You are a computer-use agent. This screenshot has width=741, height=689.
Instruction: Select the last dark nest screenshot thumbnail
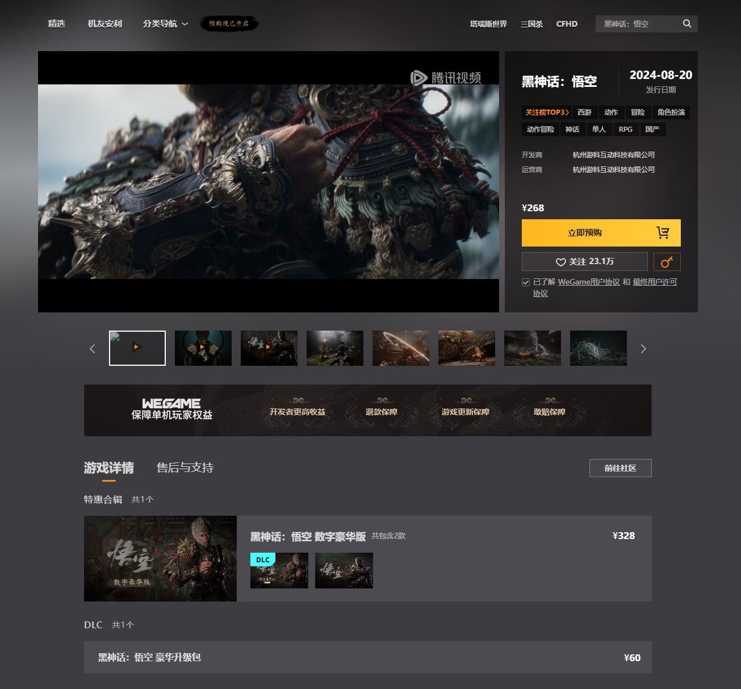(598, 348)
